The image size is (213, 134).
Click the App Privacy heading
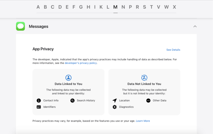pos(43,49)
